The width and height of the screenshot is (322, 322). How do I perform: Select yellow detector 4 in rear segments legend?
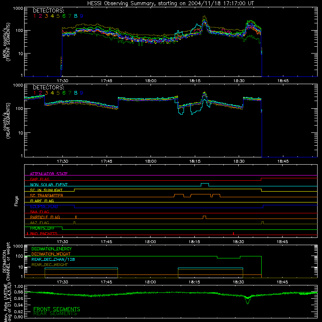(52, 93)
